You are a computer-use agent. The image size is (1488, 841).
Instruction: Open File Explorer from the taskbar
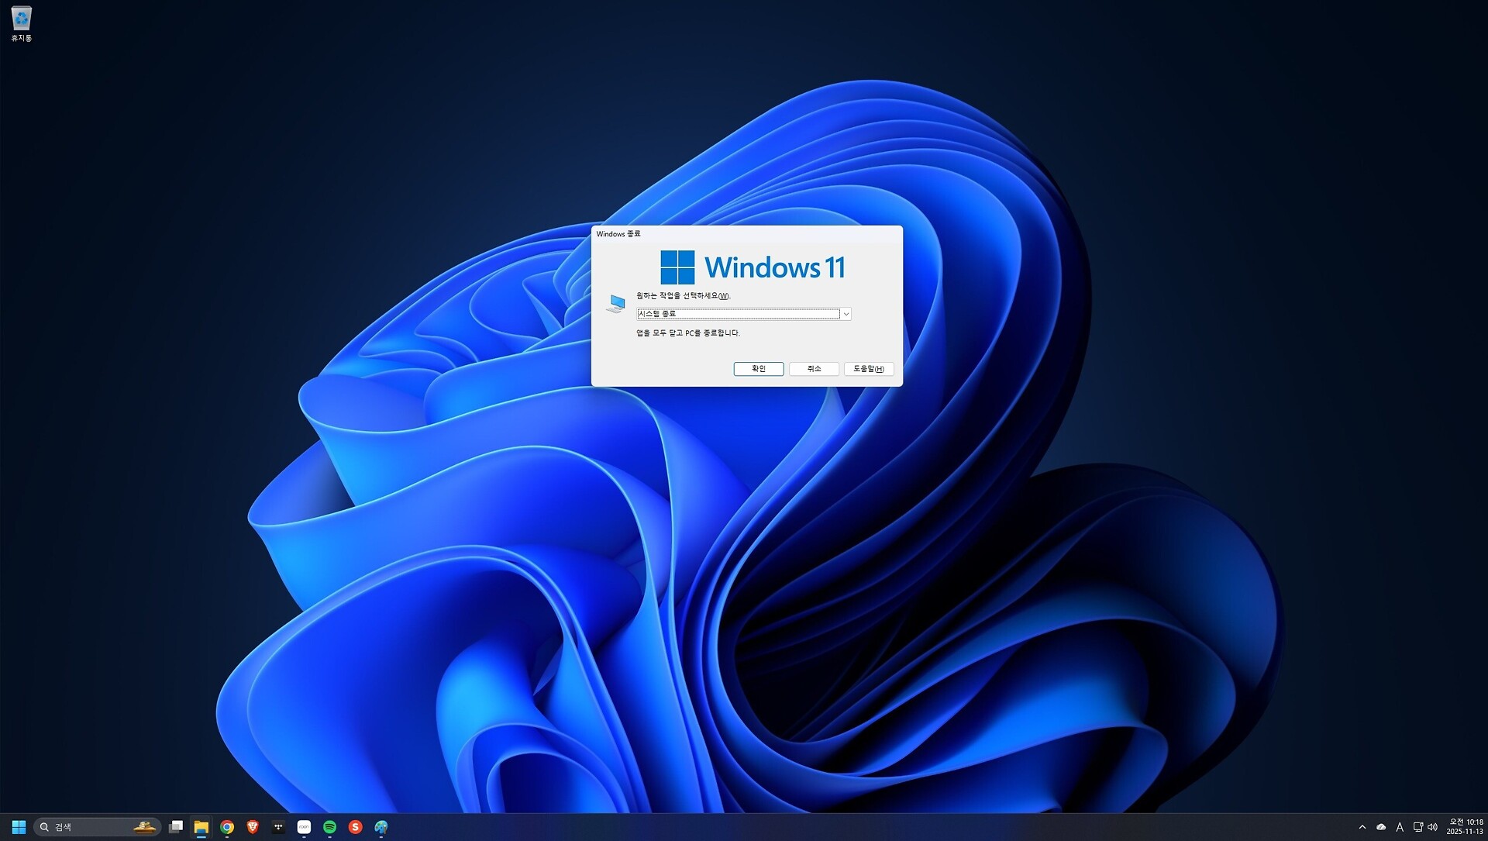coord(201,827)
